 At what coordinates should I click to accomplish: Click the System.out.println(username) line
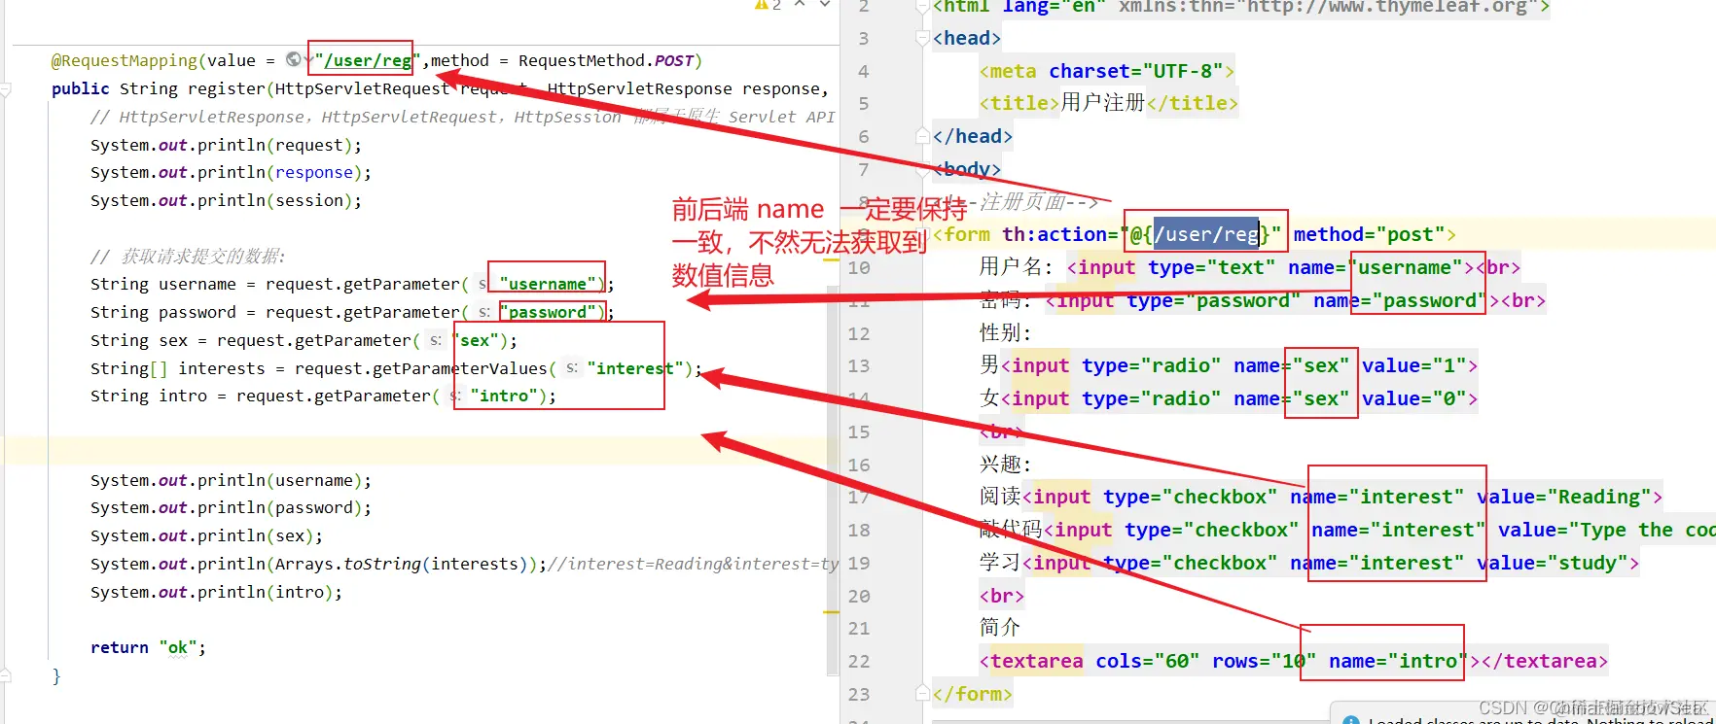(231, 480)
